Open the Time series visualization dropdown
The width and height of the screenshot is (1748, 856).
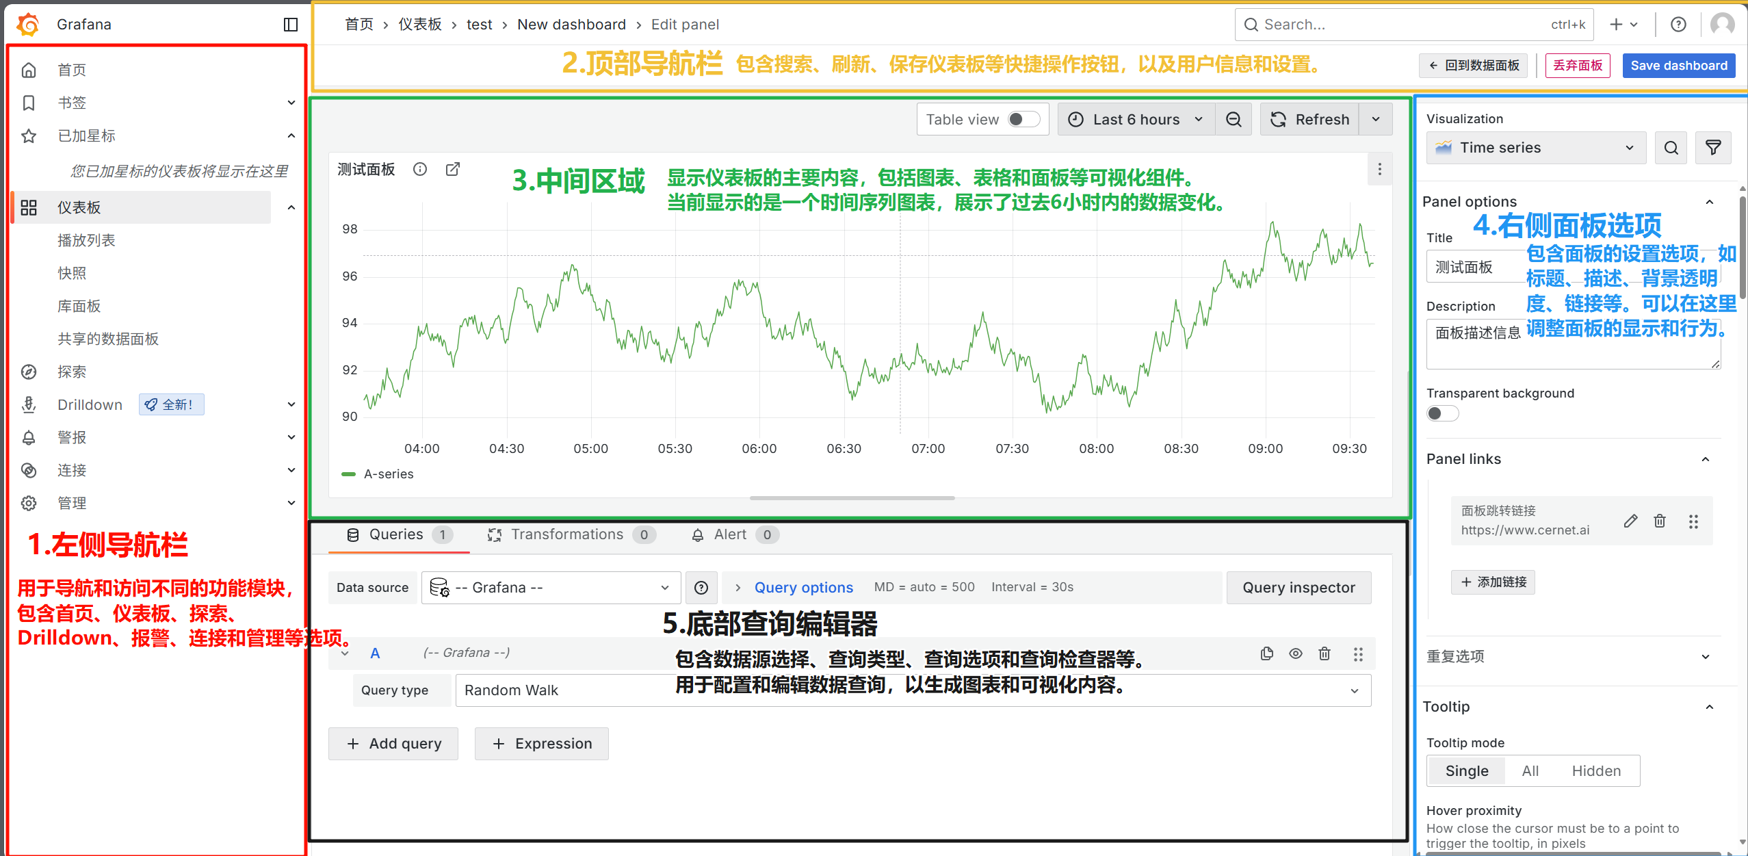(1535, 148)
